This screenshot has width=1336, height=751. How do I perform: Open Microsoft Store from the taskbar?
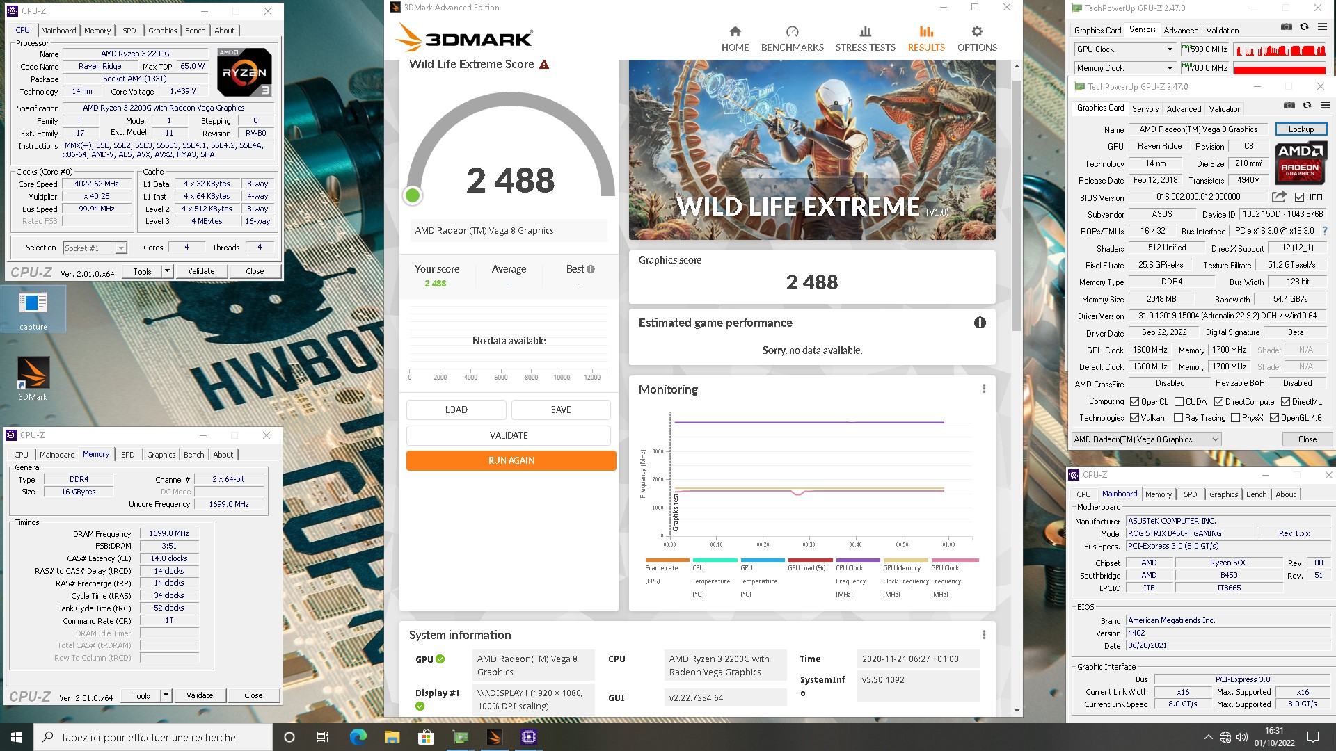pyautogui.click(x=426, y=737)
